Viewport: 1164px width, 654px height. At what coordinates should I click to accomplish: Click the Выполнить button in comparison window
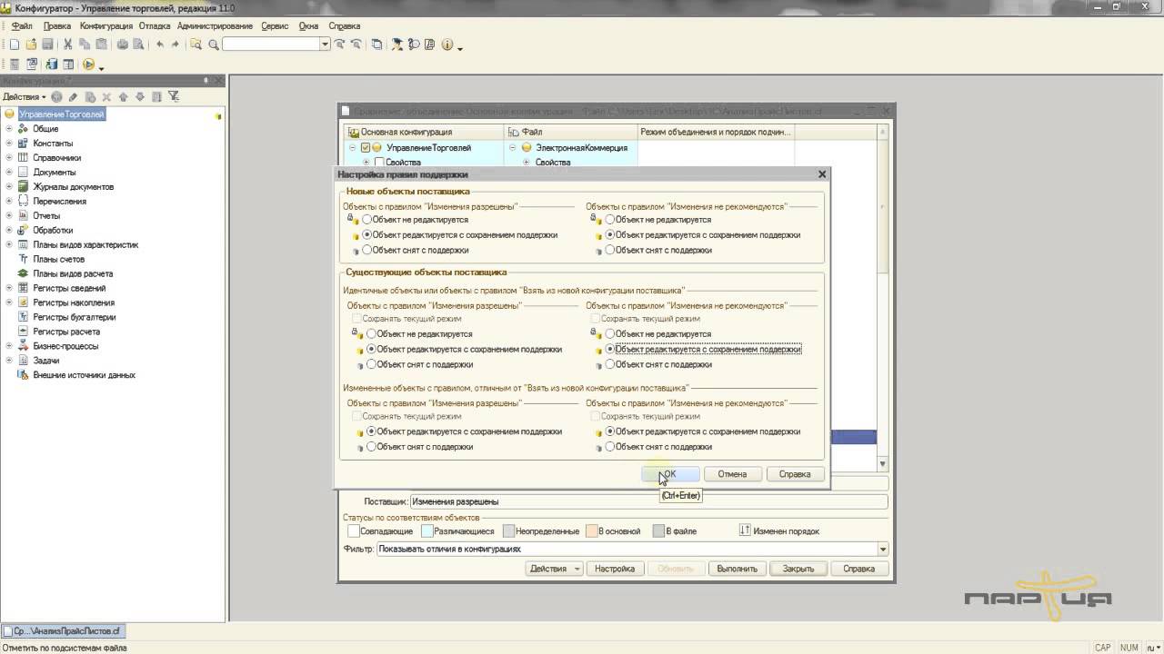click(737, 569)
